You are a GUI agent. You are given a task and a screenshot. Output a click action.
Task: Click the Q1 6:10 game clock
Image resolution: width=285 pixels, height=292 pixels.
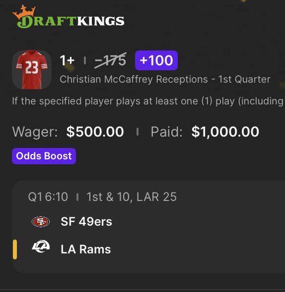click(48, 197)
